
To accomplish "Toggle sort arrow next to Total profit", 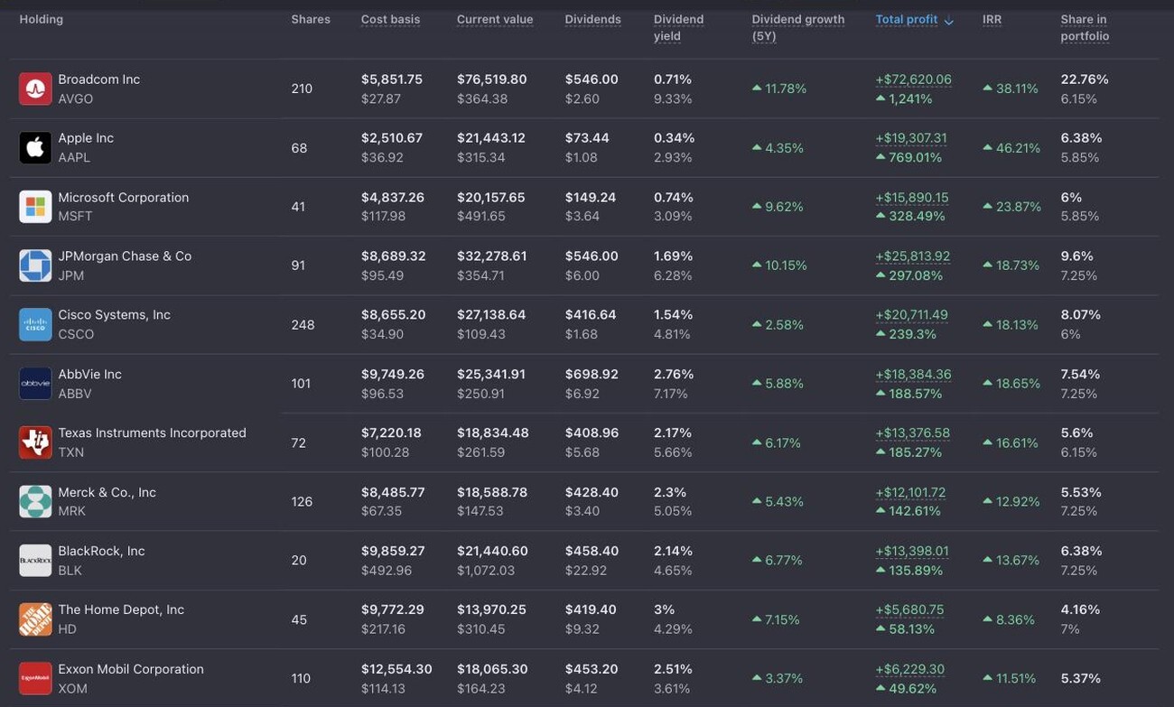I will 948,21.
